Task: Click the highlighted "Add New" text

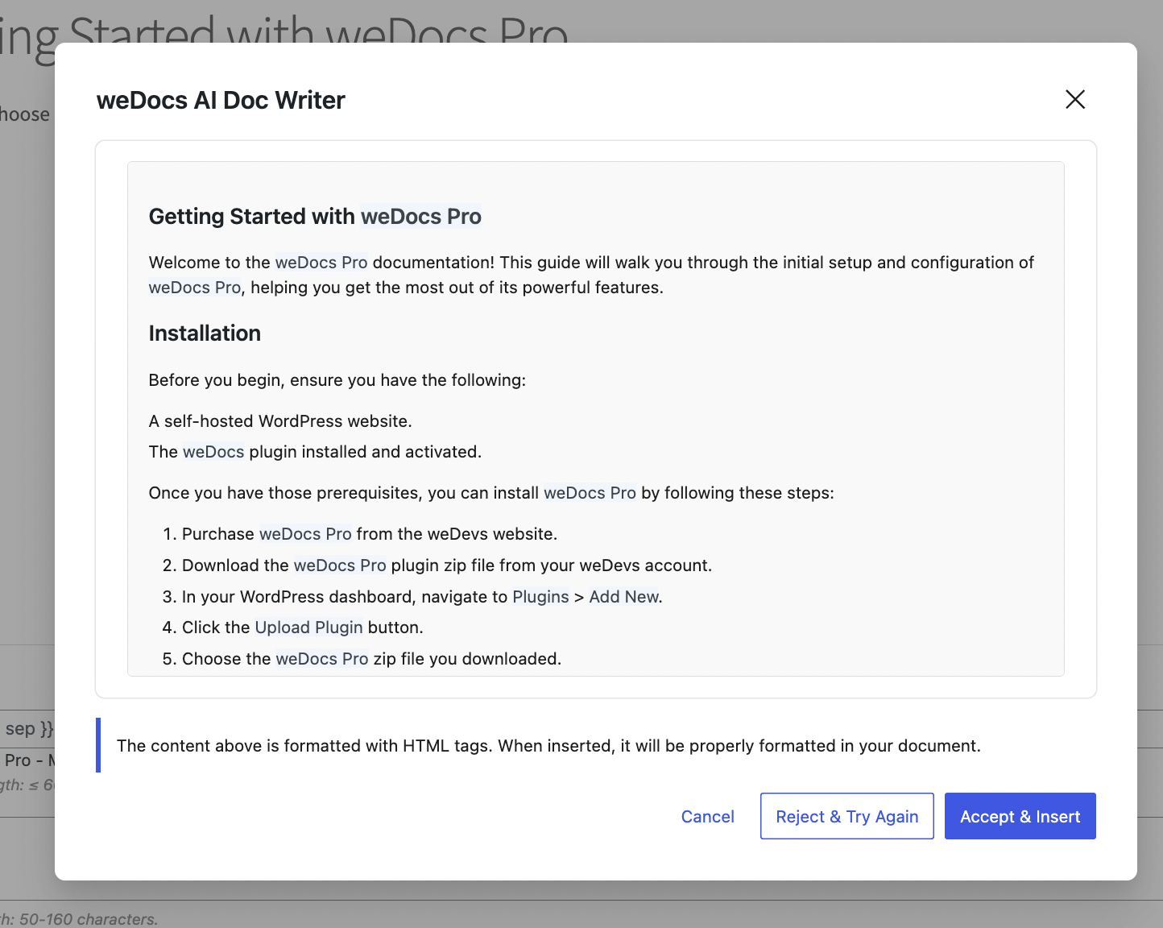Action: 624,597
